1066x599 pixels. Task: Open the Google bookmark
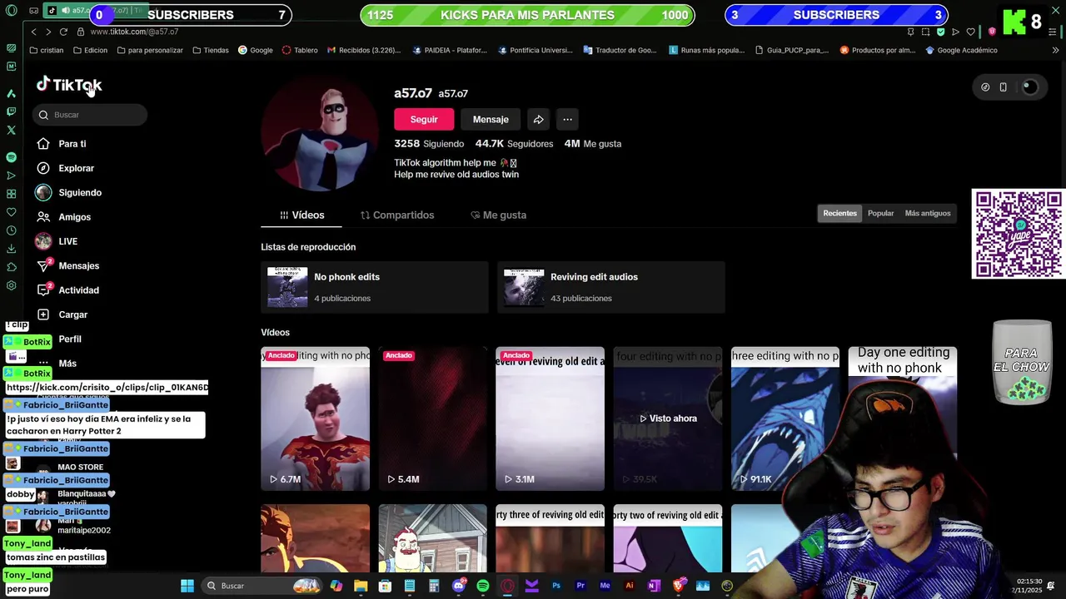tap(255, 50)
